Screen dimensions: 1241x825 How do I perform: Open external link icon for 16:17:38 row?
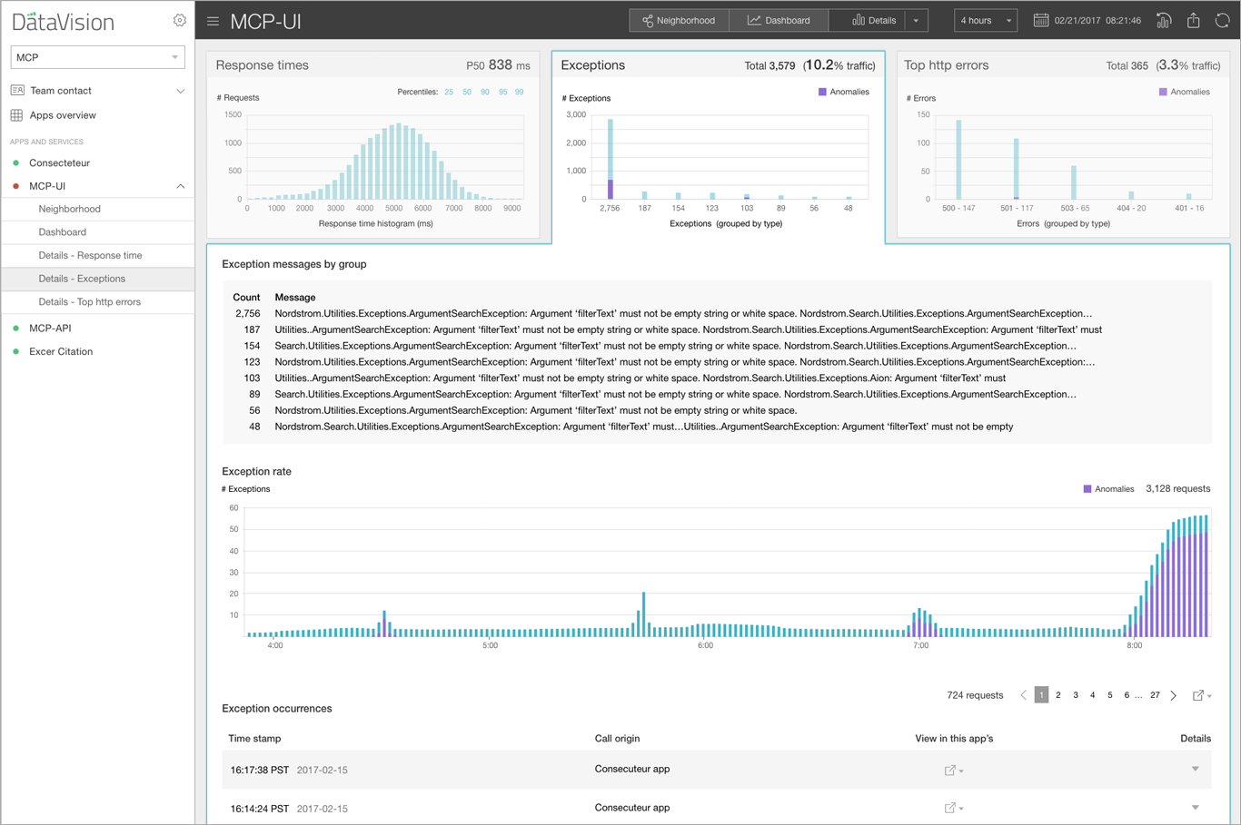pyautogui.click(x=950, y=770)
